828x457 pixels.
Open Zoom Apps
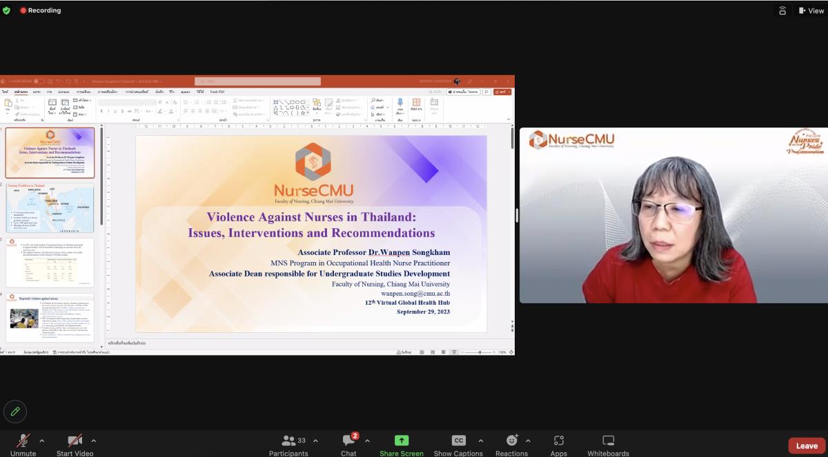click(559, 445)
